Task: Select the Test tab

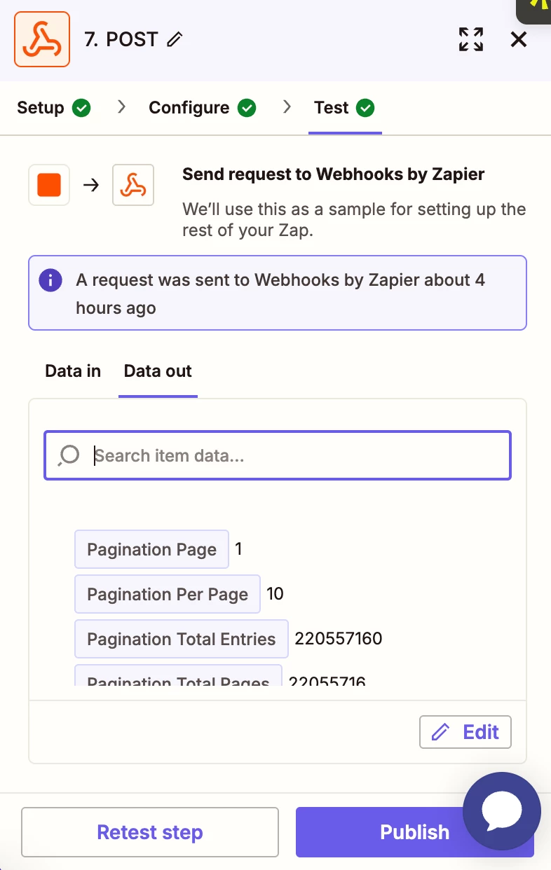Action: [332, 108]
